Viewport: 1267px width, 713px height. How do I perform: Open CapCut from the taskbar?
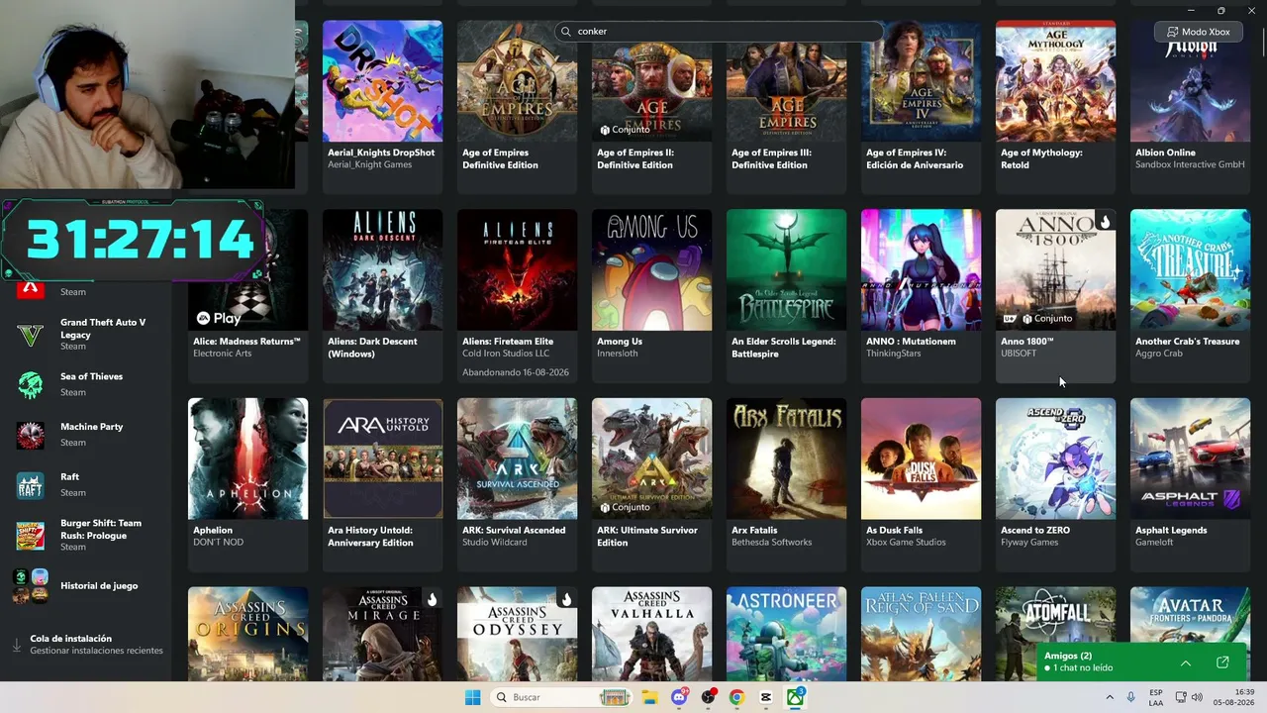(x=766, y=697)
